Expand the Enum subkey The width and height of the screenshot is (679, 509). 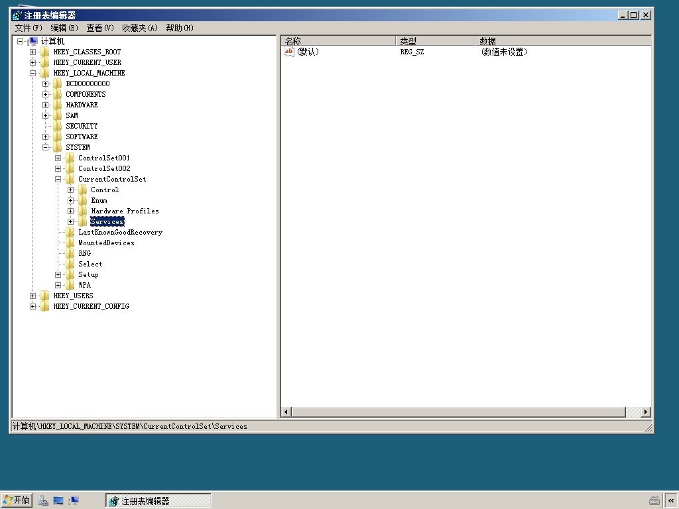click(70, 200)
